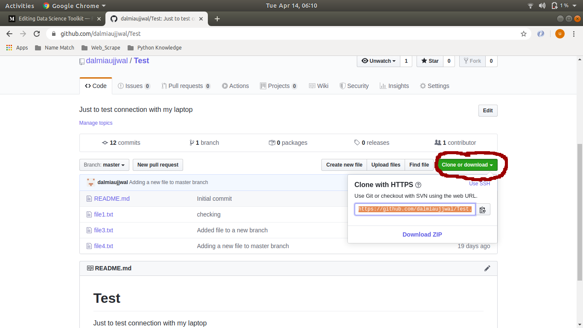This screenshot has width=583, height=328.
Task: View the 12 commits link
Action: point(121,143)
